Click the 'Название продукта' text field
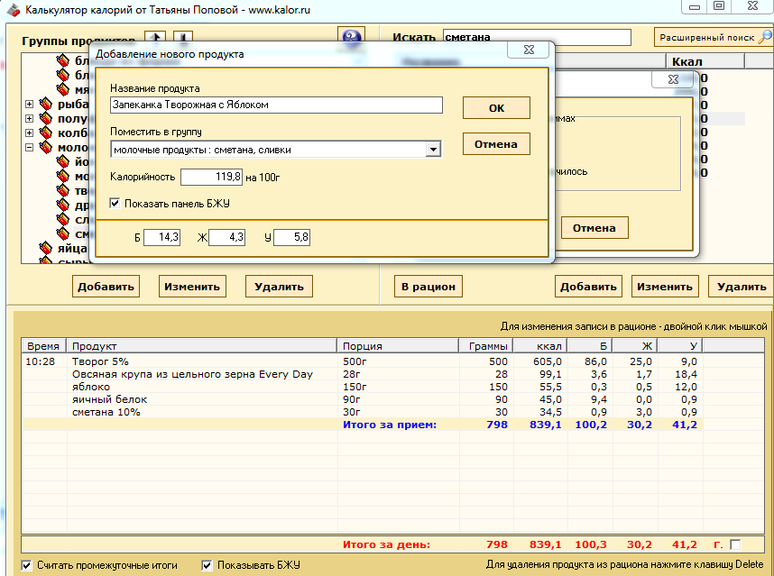Screen dimensions: 774x576 point(276,105)
